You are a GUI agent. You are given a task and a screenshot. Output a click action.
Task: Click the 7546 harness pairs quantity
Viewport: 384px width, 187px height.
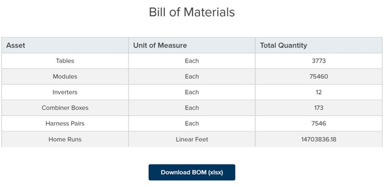(318, 124)
